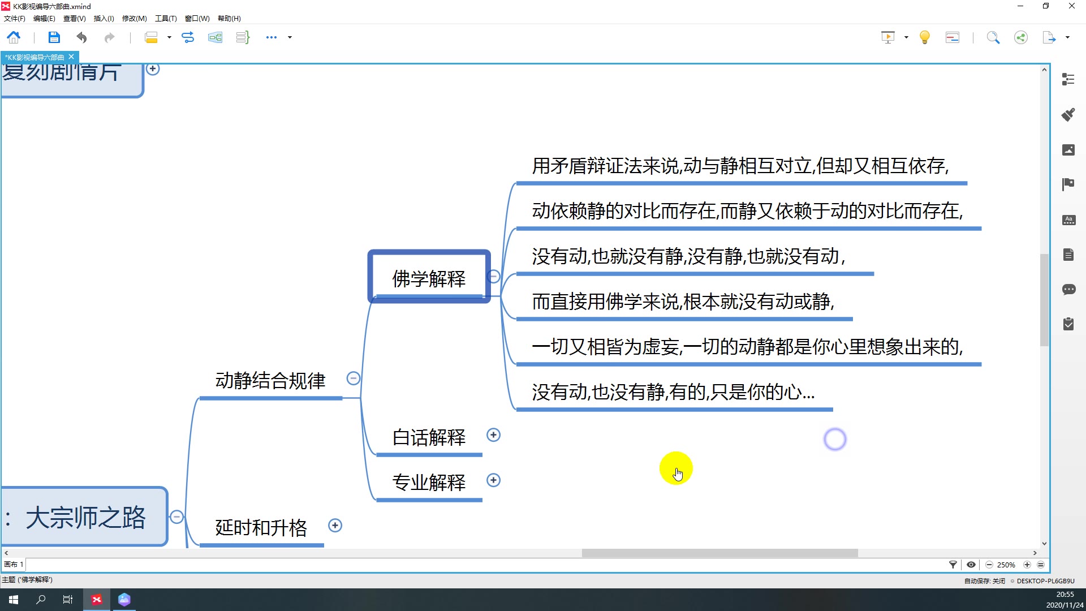Share the mind map
1086x611 pixels.
click(x=1021, y=37)
